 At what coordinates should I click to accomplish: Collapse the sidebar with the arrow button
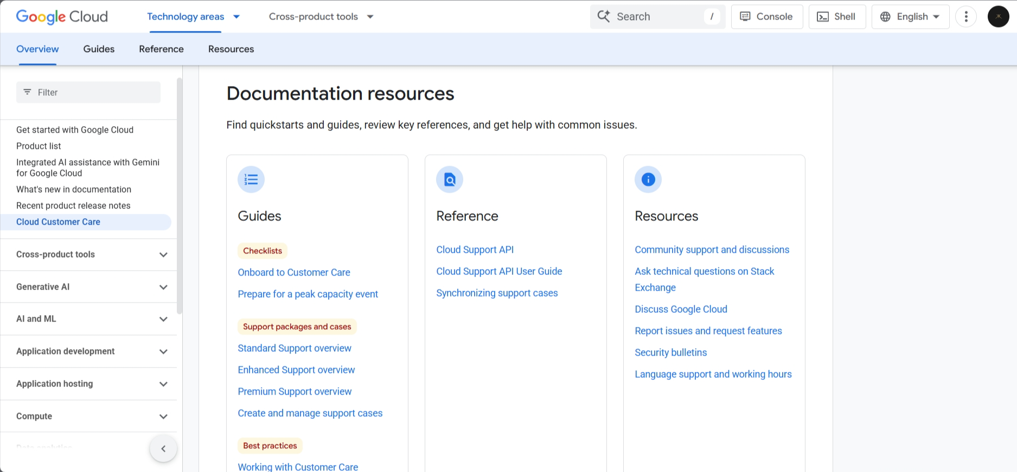click(x=163, y=449)
